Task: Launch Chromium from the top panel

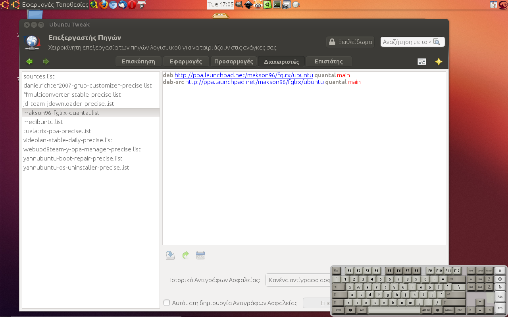Action: [x=113, y=5]
